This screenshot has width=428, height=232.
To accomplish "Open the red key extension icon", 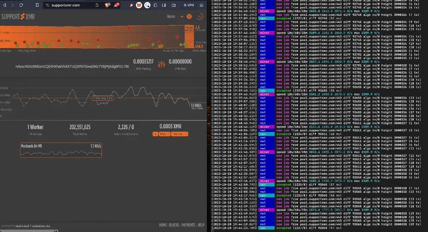I will (131, 5).
